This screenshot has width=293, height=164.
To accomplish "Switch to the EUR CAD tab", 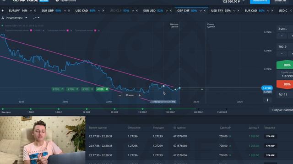I will tap(255, 11).
